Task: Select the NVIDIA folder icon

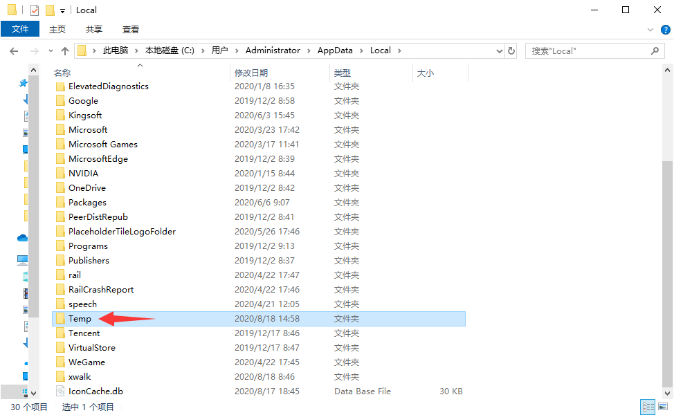Action: pyautogui.click(x=61, y=174)
